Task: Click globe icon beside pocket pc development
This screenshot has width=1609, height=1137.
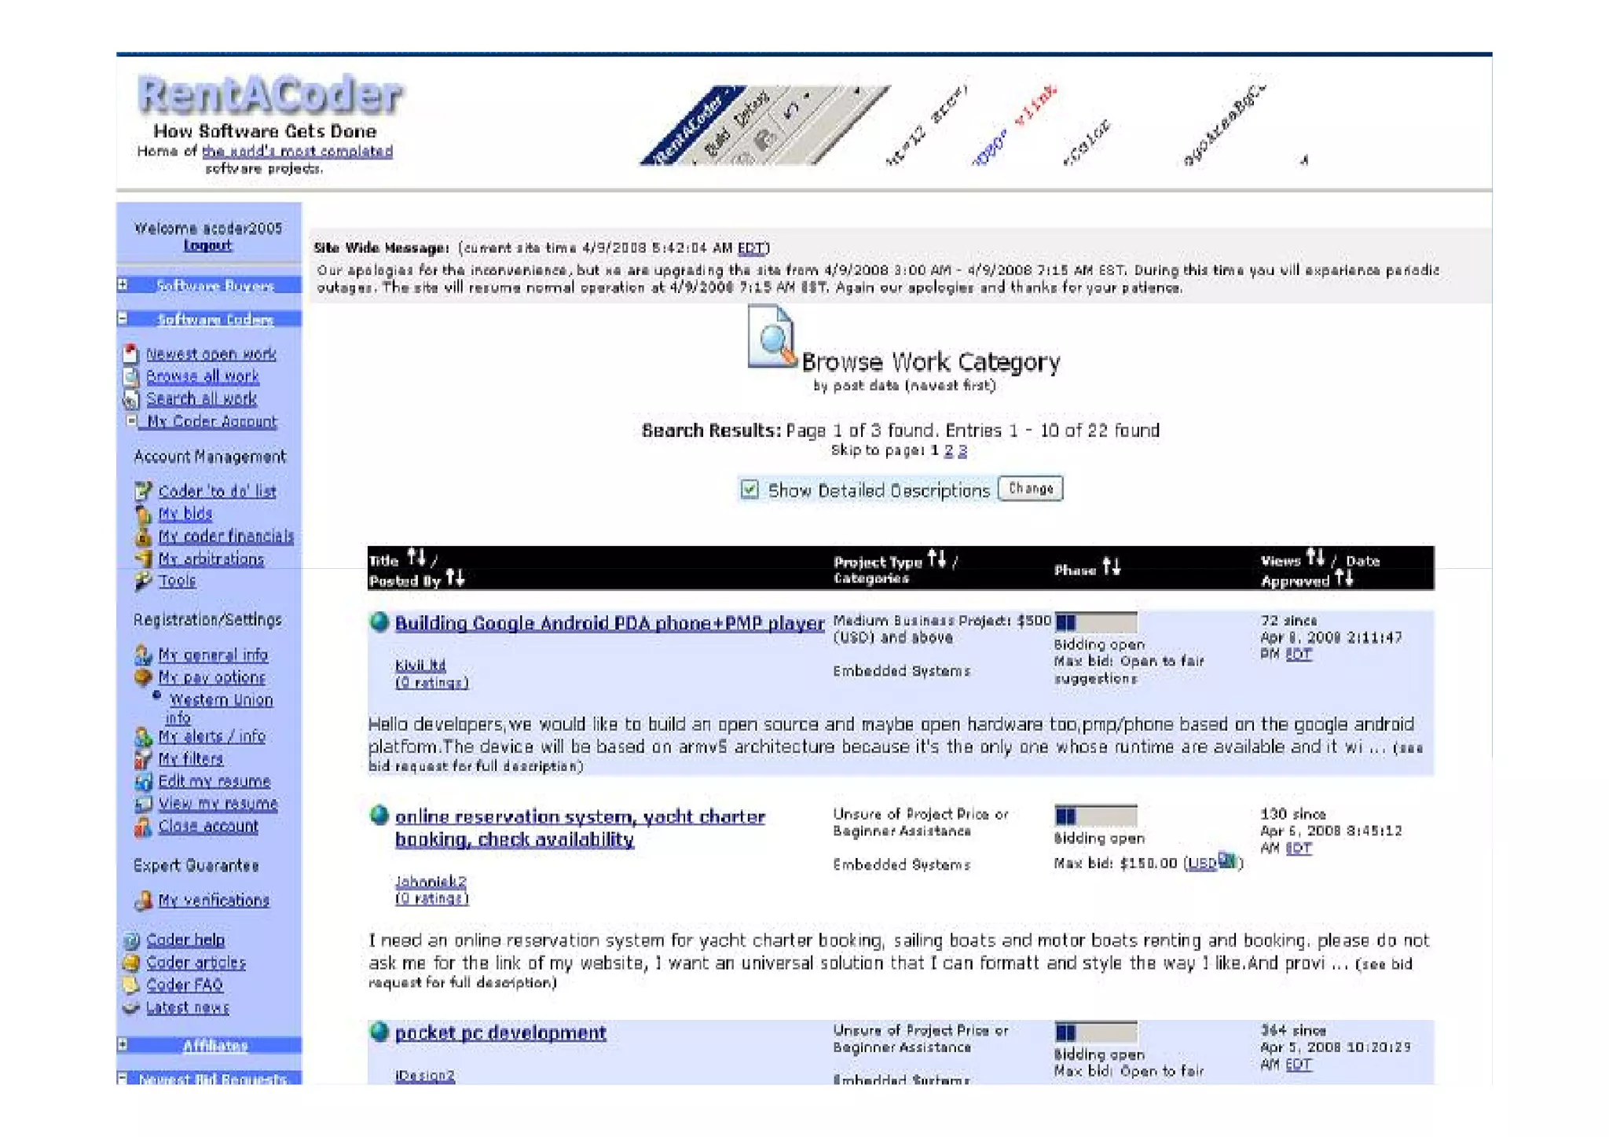Action: pos(379,1031)
